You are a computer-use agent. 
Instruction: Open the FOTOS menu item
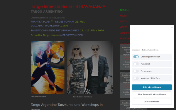click(123, 21)
